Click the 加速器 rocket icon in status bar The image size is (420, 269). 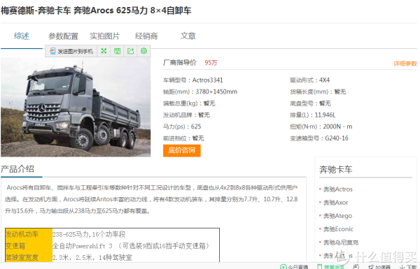(x=371, y=267)
